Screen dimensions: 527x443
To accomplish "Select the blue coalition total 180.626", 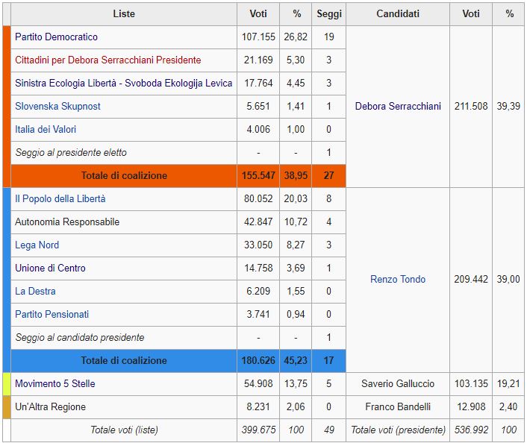I will click(x=258, y=360).
